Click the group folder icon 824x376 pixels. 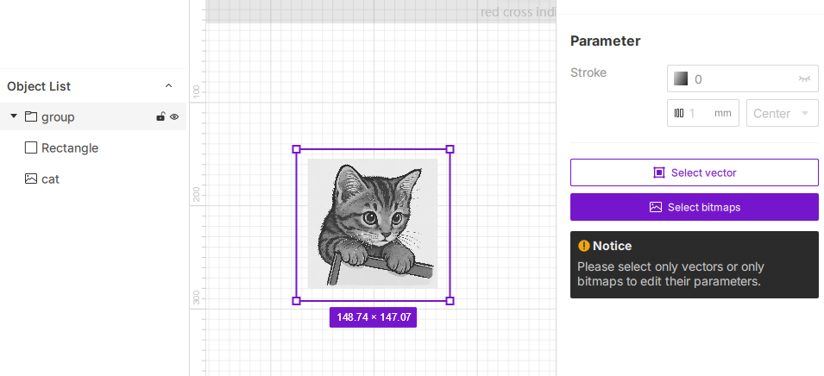coord(31,116)
